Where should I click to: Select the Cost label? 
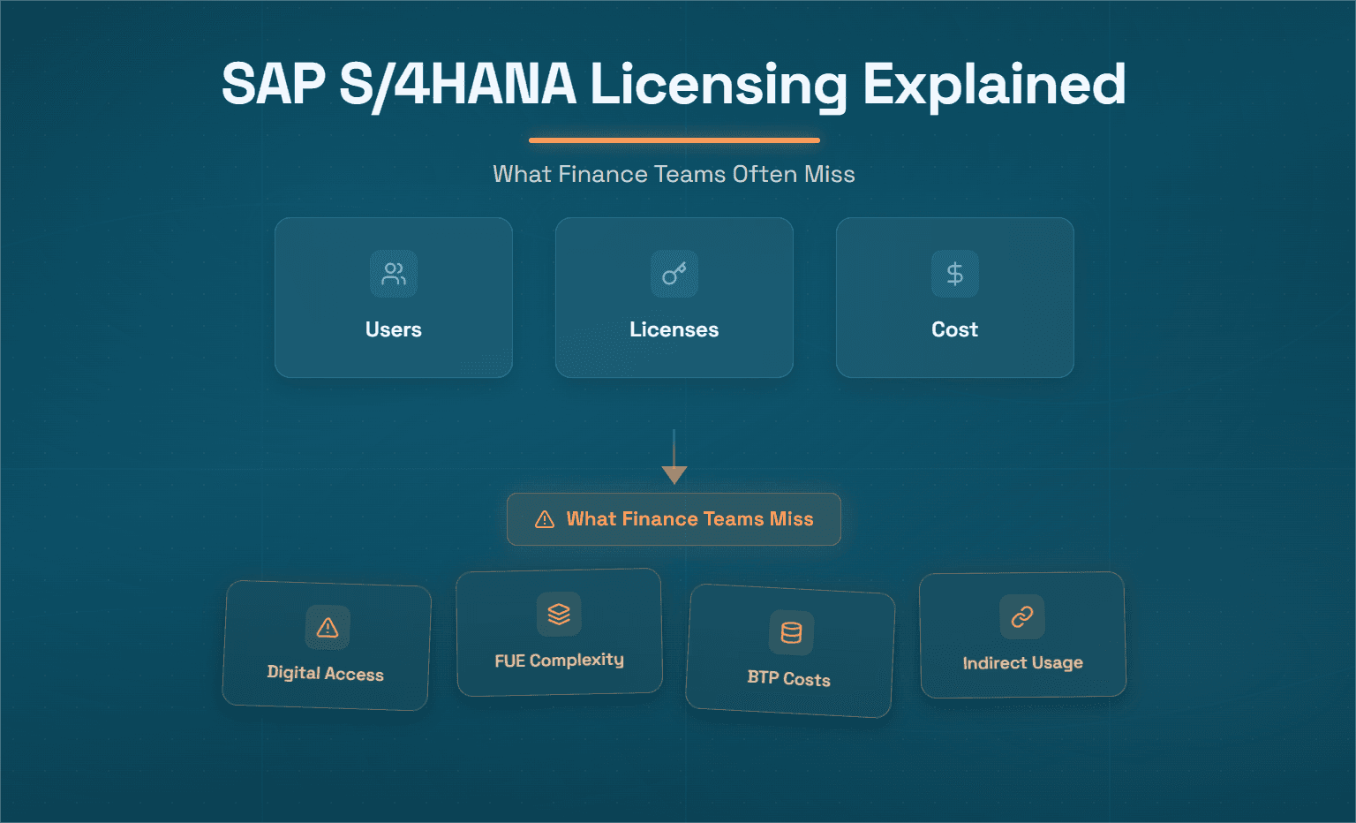[955, 329]
